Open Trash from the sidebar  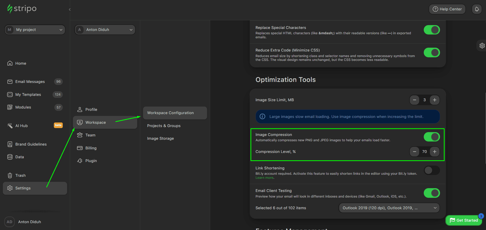pos(20,175)
